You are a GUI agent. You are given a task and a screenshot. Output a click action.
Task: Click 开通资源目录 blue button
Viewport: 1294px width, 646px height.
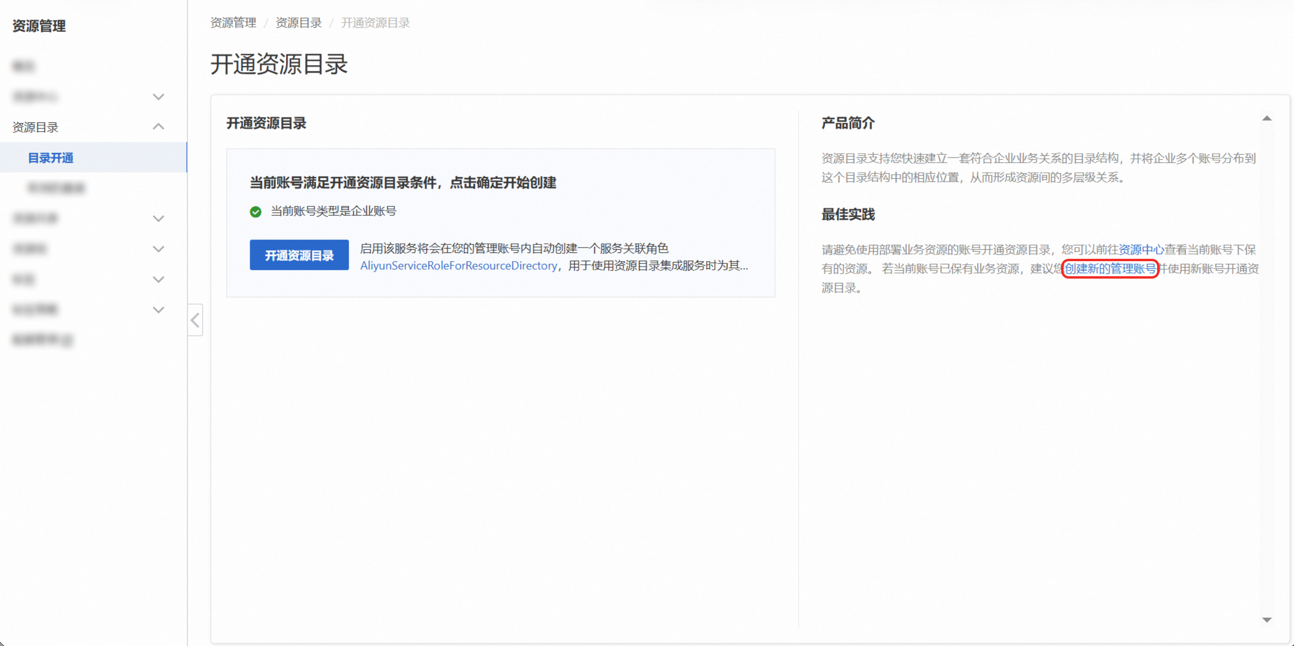[x=299, y=255]
